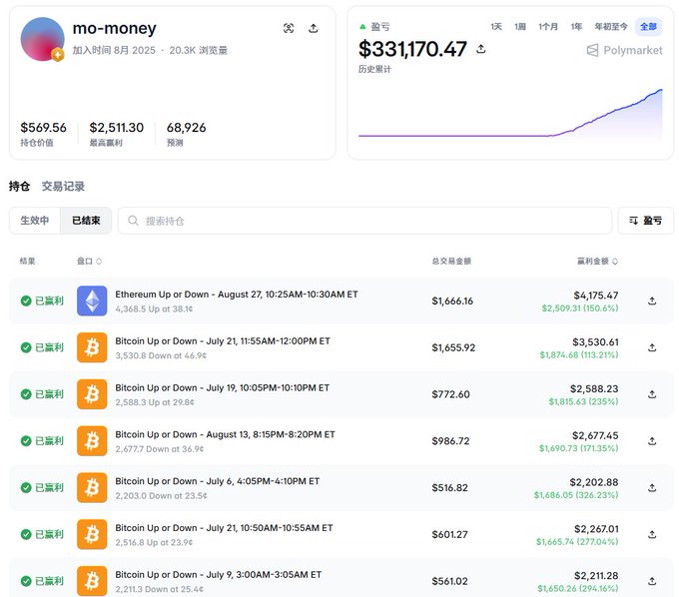
Task: Share the Bitcoin July 19 position
Action: (652, 394)
